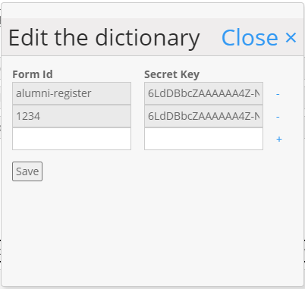Remove the 1234 form id row

pyautogui.click(x=278, y=117)
